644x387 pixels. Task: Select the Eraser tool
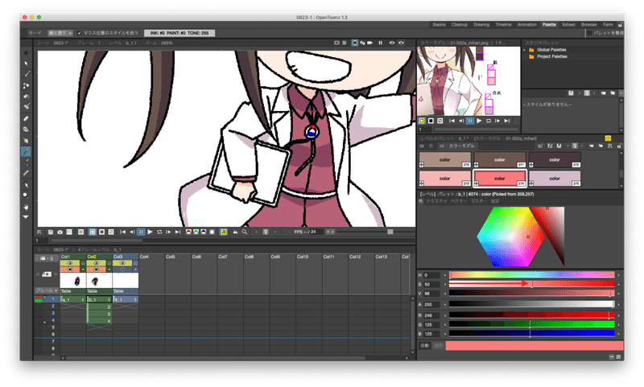click(26, 118)
